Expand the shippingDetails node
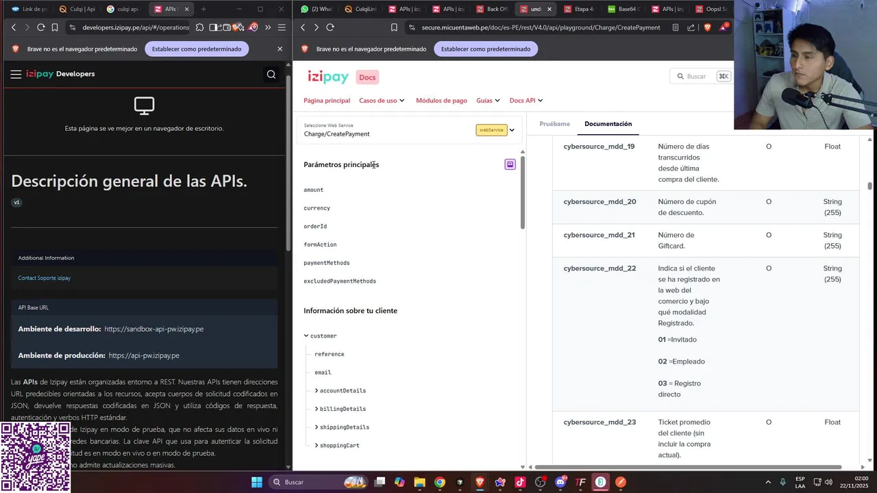Image resolution: width=877 pixels, height=493 pixels. 317,427
